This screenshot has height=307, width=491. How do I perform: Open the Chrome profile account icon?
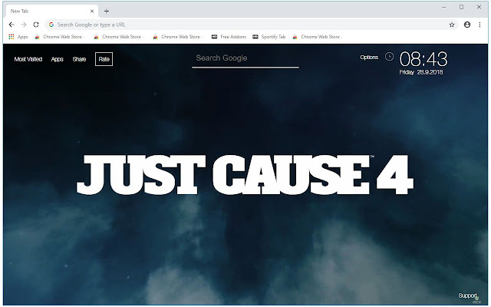coord(467,25)
